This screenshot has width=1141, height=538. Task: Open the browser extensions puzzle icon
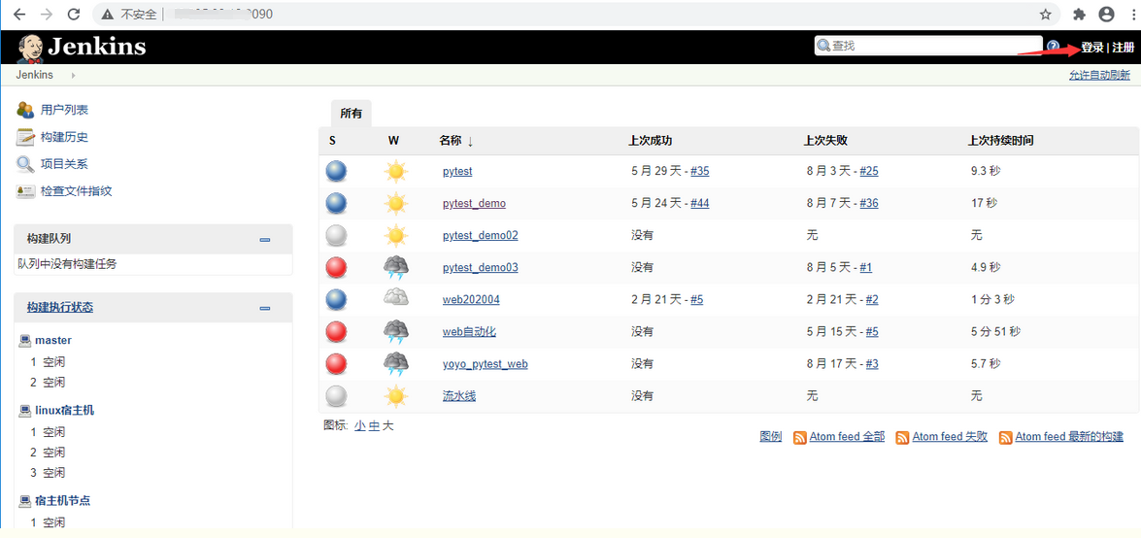tap(1080, 14)
